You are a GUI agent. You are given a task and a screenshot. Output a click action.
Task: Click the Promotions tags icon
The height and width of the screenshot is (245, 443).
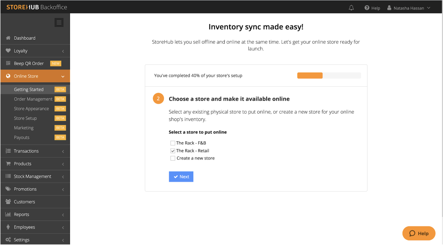tap(8, 189)
